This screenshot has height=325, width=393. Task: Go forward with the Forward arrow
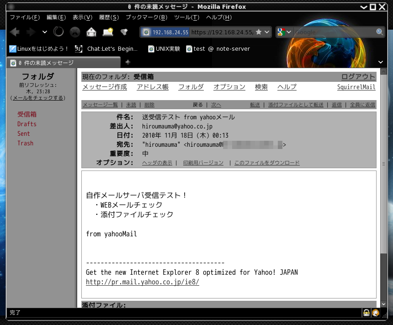pos(32,32)
